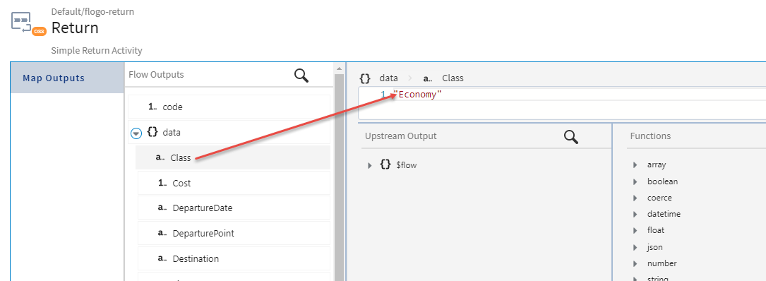Open the Map Outputs tab
Image resolution: width=766 pixels, height=281 pixels.
point(67,78)
